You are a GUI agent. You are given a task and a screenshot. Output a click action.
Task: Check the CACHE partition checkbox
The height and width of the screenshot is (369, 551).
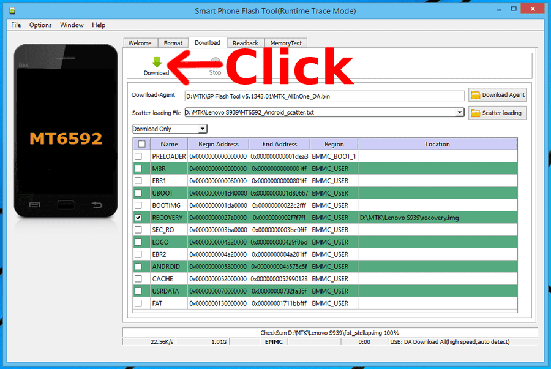[138, 279]
